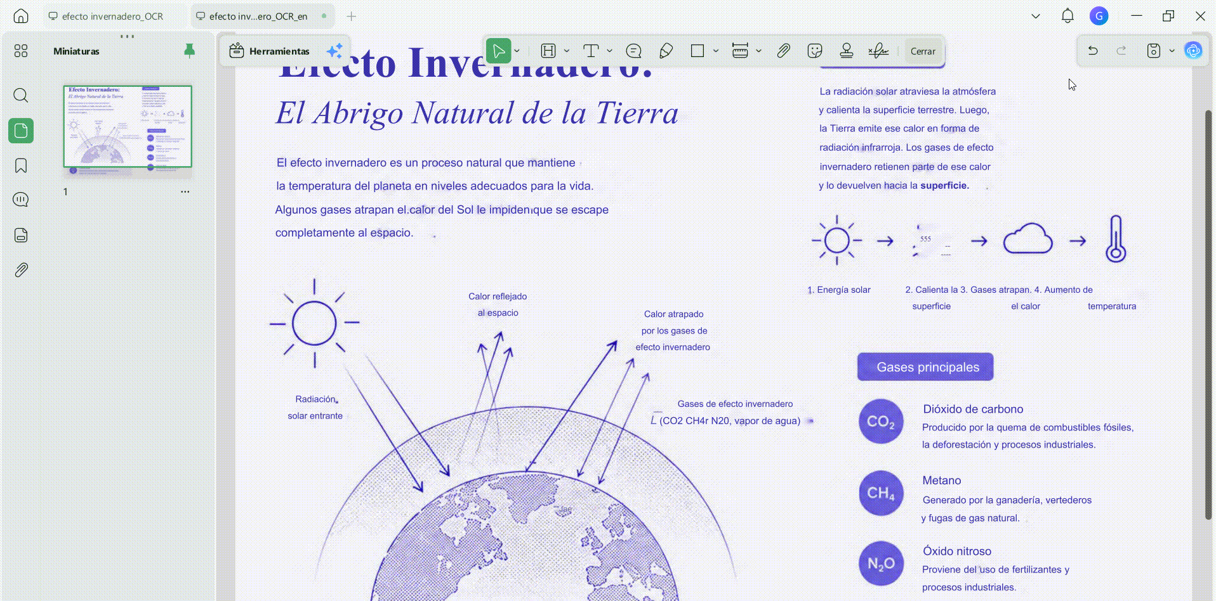Click the Gases de efecto invernadero label
Viewport: 1216px width, 601px height.
tap(735, 404)
